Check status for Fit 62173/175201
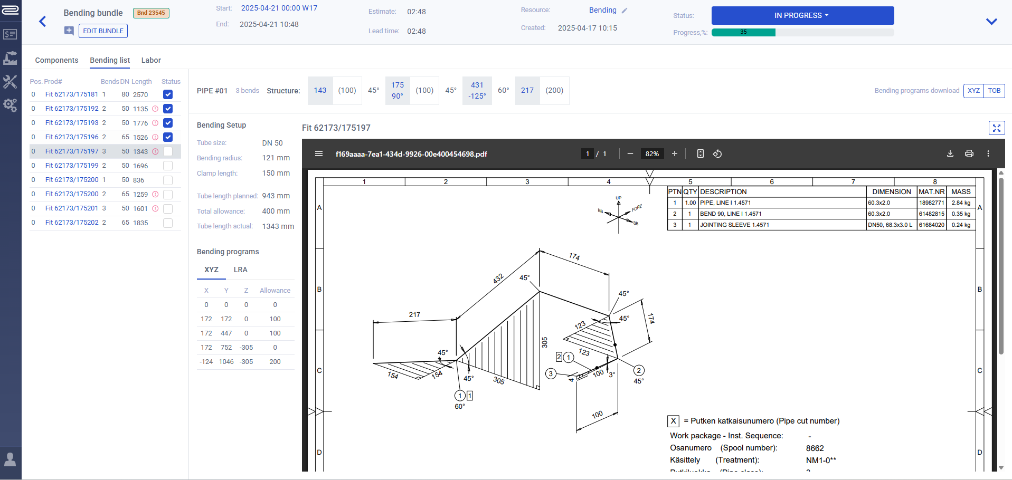 [168, 208]
